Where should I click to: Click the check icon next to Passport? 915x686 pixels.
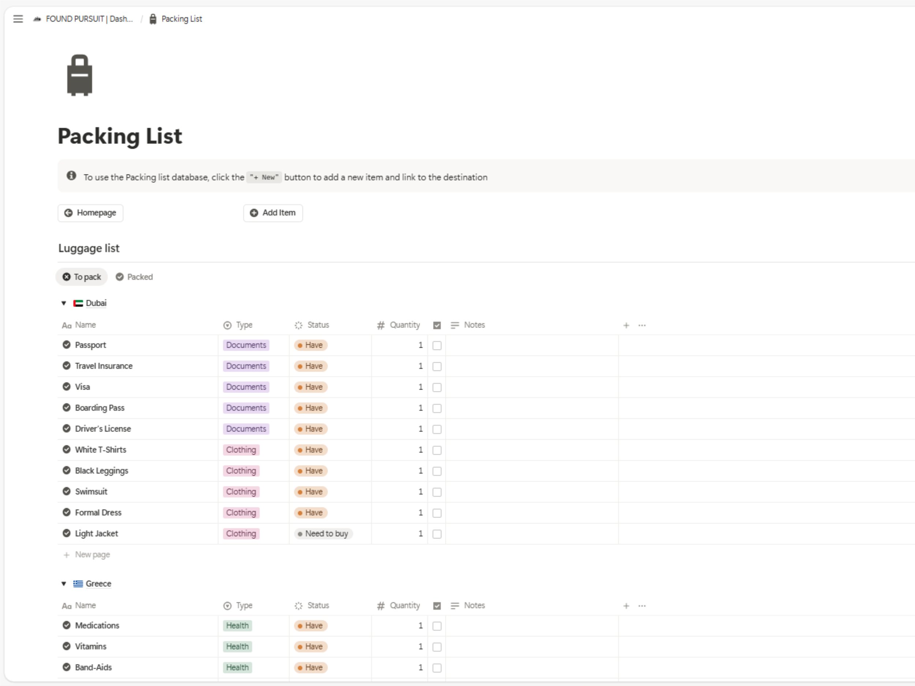click(66, 345)
